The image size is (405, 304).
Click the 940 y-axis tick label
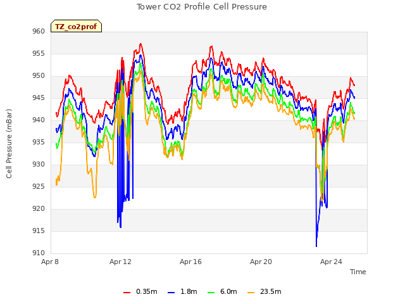pyautogui.click(x=39, y=120)
